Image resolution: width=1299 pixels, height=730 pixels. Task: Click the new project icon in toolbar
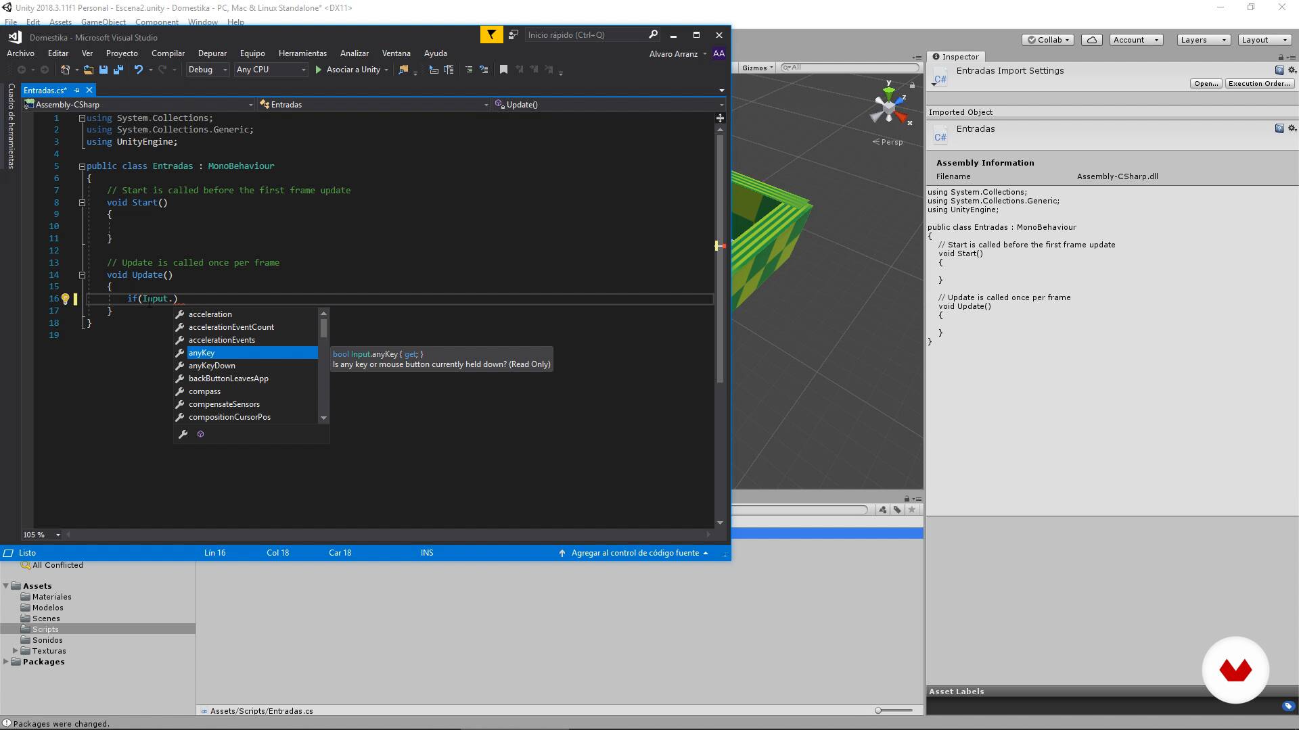[66, 70]
